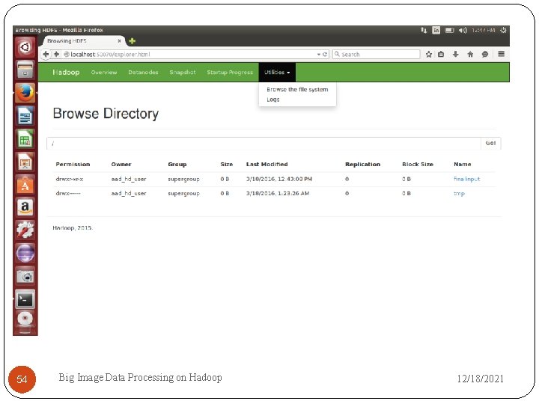This screenshot has height=404, width=539.
Task: Open the Screenshot camera dock icon
Action: click(x=25, y=276)
